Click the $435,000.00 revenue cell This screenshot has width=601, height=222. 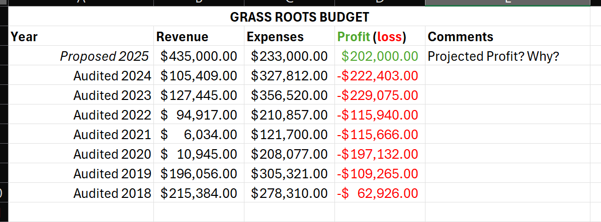point(199,56)
